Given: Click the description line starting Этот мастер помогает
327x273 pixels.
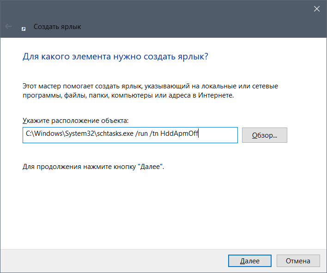Looking at the screenshot, I should pyautogui.click(x=150, y=86).
